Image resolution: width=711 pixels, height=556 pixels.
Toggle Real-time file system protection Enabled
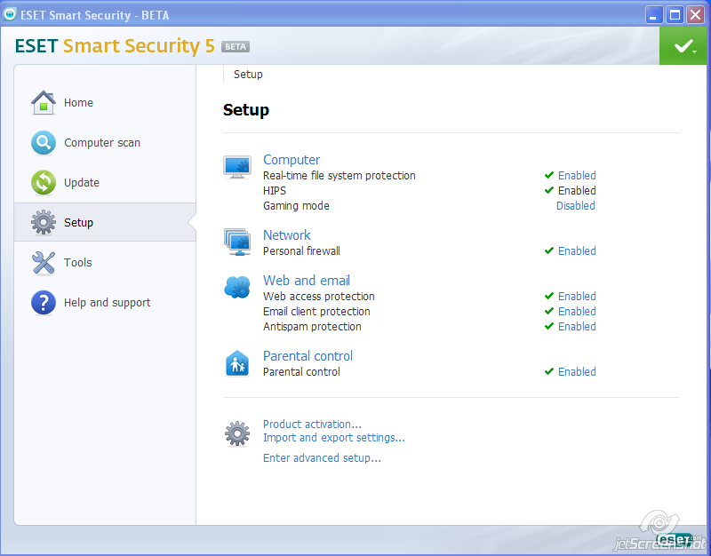(577, 175)
